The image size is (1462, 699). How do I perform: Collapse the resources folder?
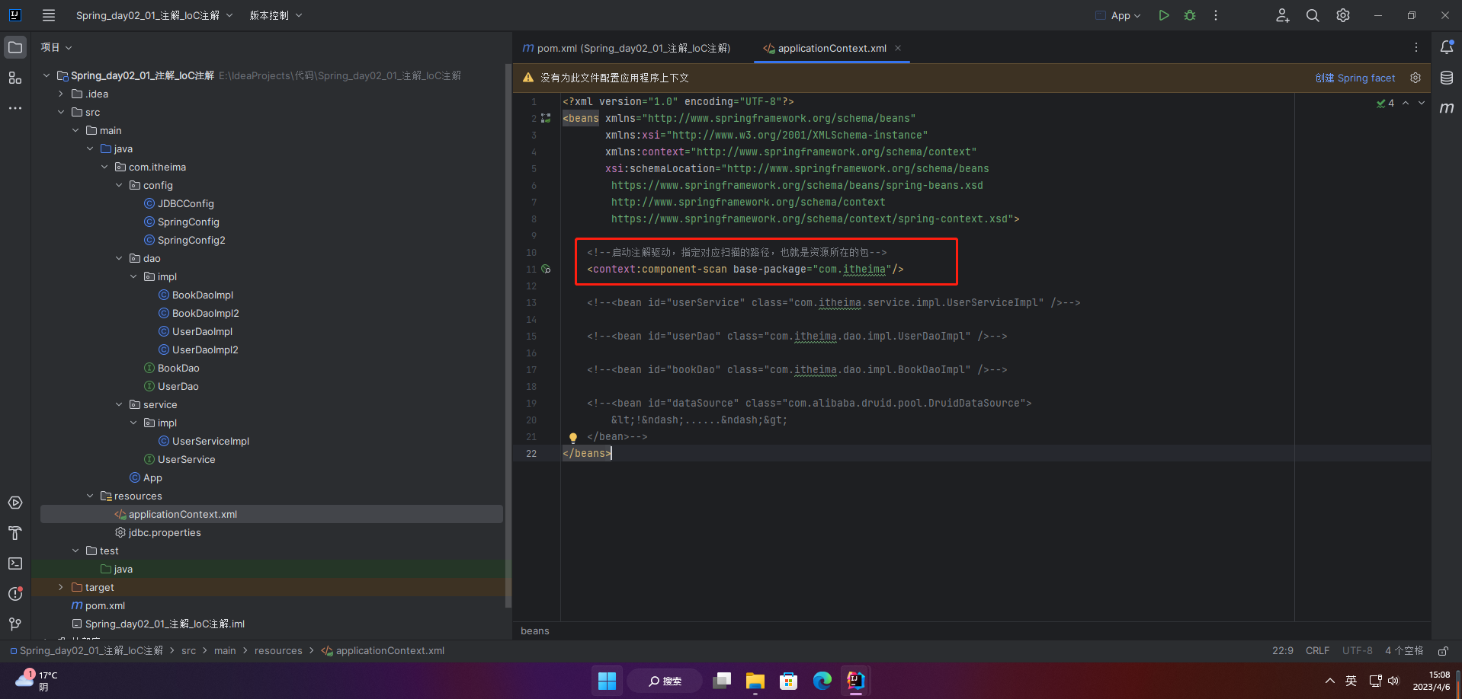[x=90, y=496]
